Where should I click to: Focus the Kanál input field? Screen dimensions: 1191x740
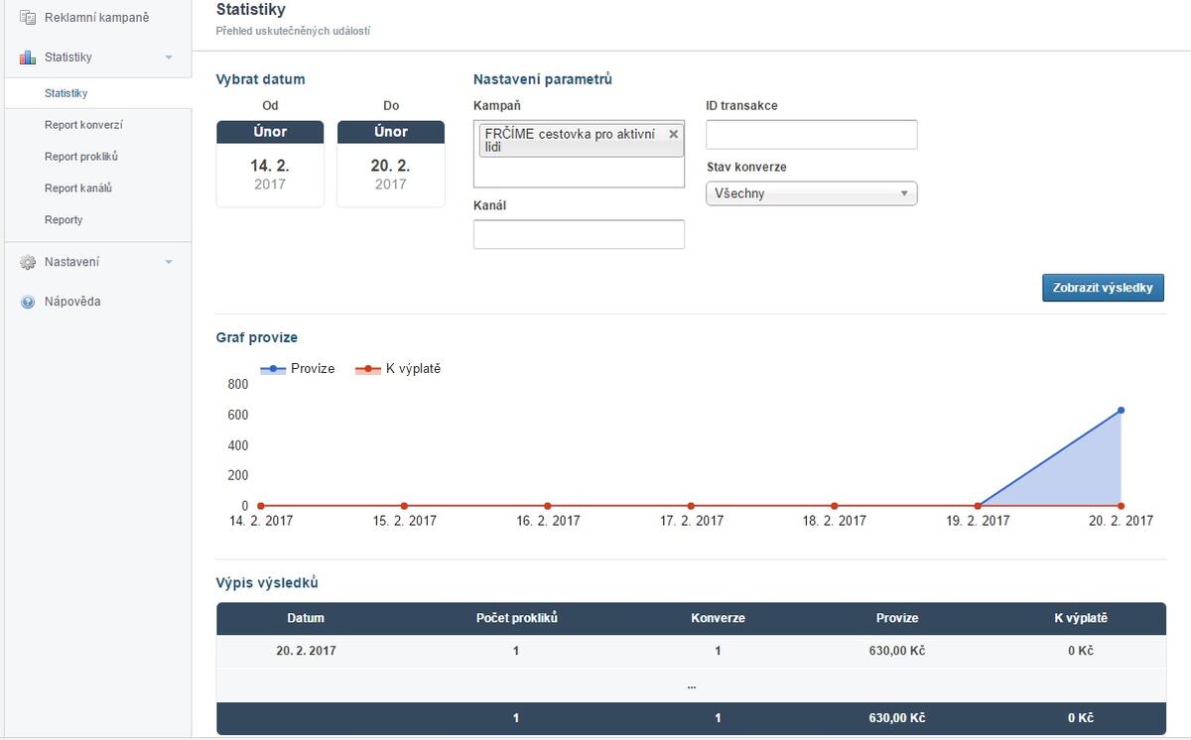[579, 234]
